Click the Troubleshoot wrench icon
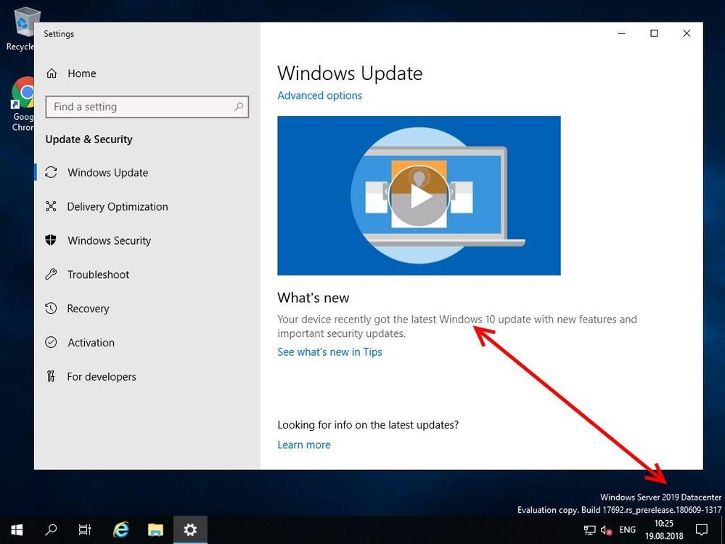 51,275
